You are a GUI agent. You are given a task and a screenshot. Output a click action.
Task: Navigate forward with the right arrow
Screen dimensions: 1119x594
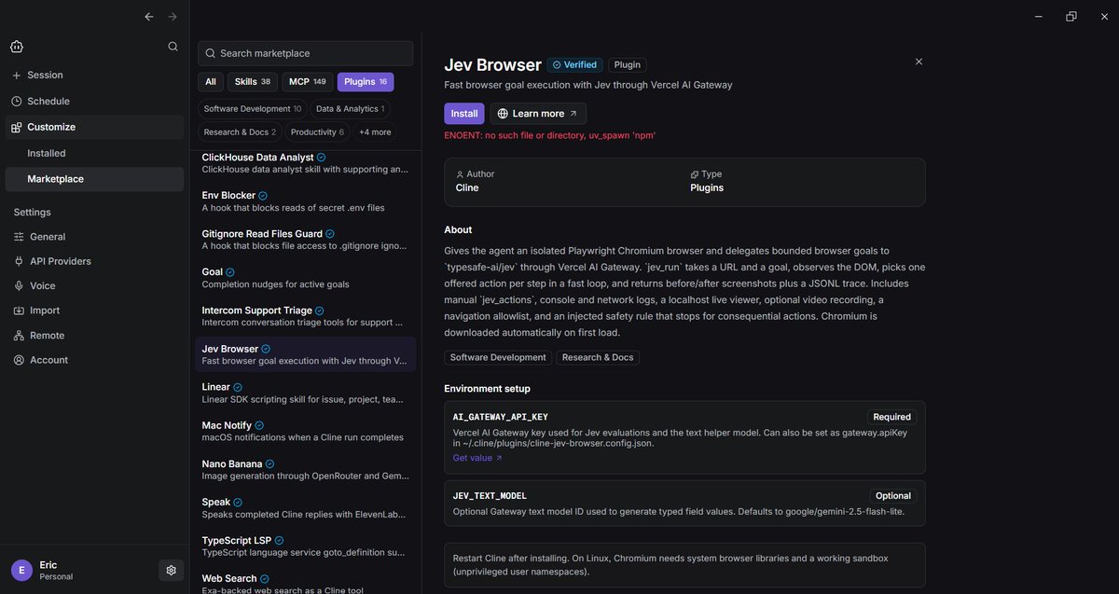[173, 17]
